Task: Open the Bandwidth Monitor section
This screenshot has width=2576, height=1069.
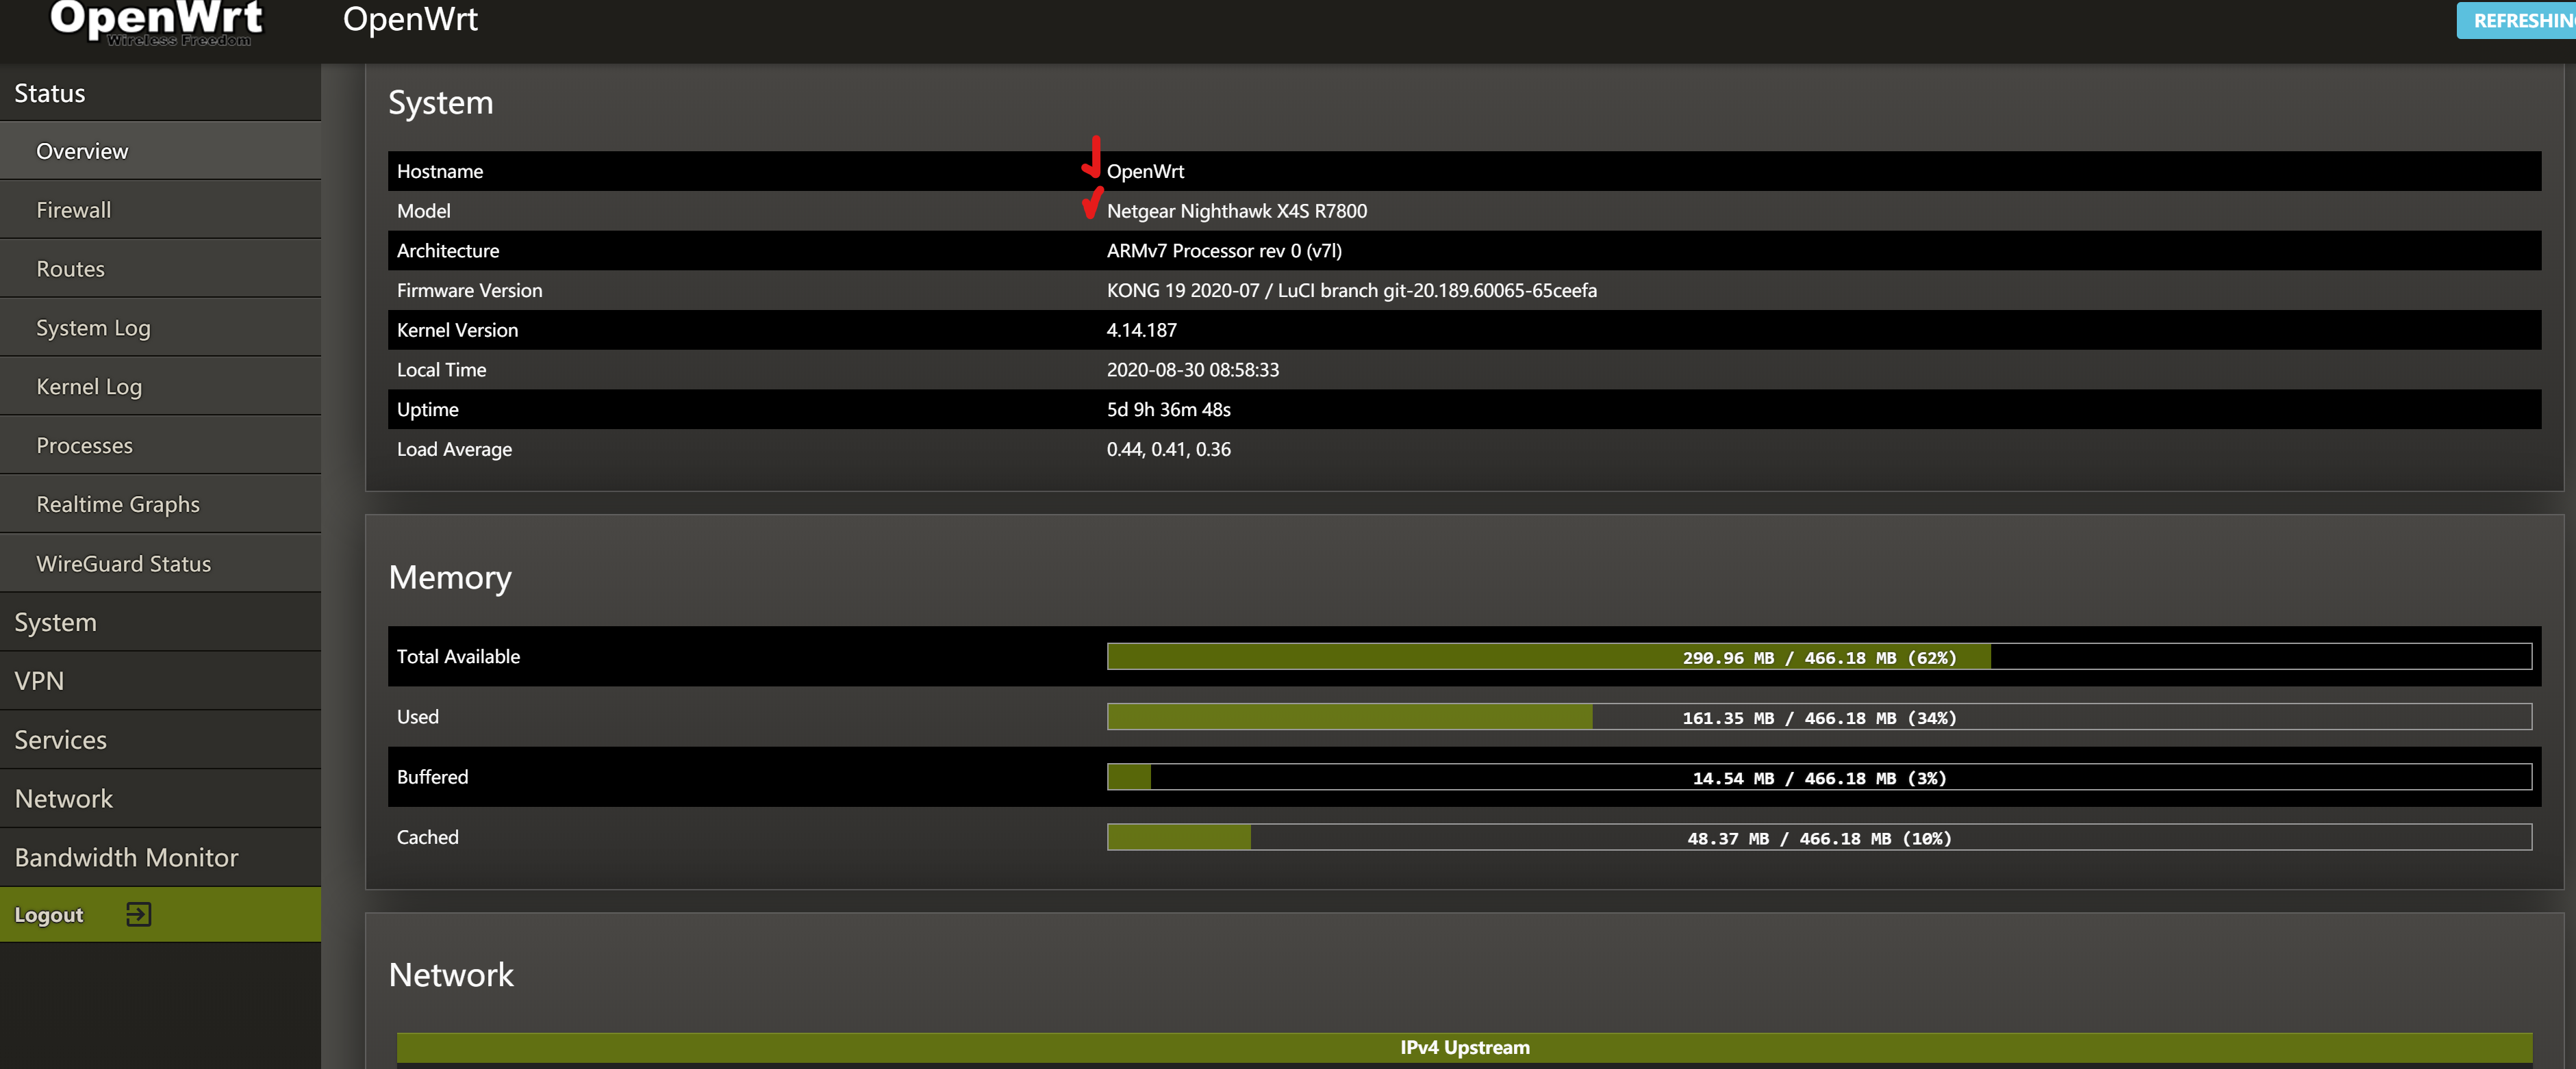Action: click(x=160, y=858)
